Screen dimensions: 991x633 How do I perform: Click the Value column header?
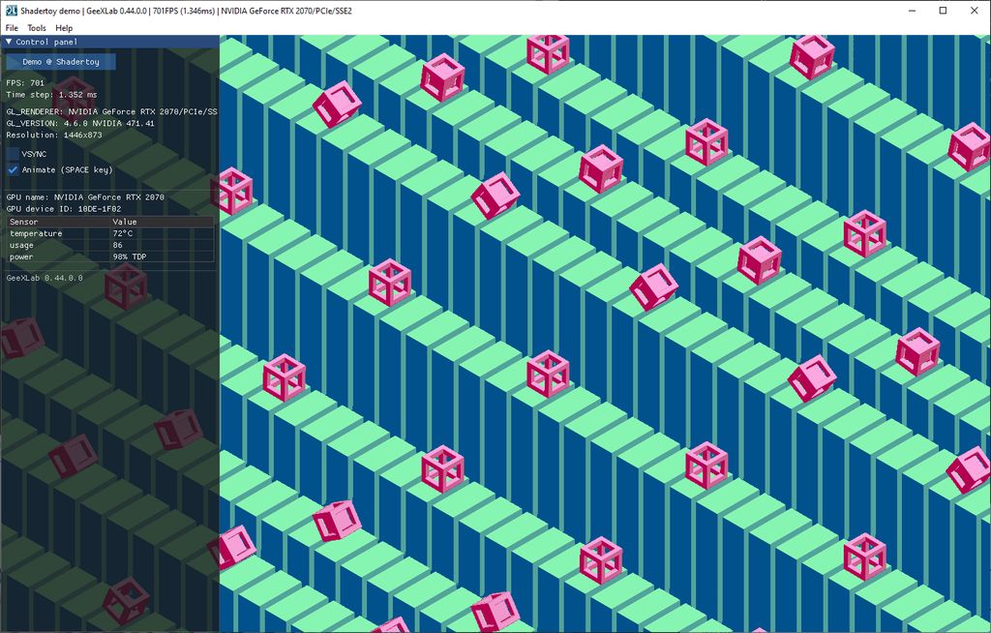pos(124,222)
